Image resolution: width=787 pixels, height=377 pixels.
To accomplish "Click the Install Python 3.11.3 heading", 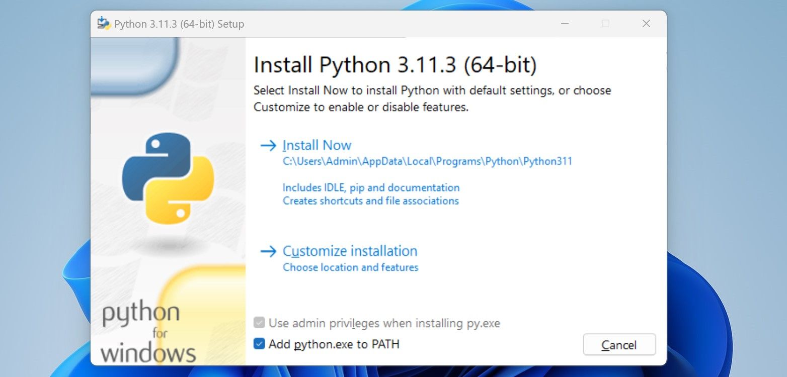I will 396,64.
